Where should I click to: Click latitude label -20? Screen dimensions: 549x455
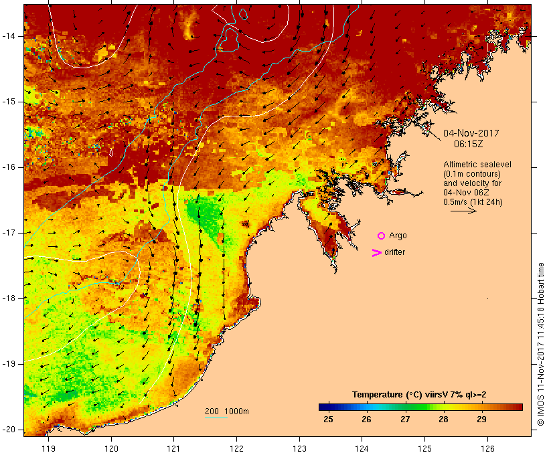point(8,430)
